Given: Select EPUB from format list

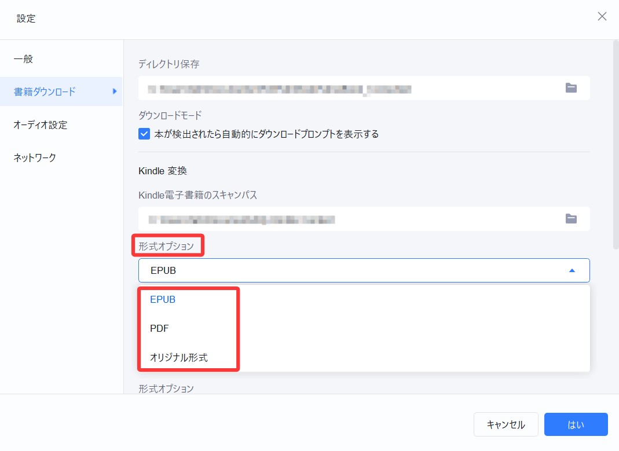Looking at the screenshot, I should click(163, 300).
